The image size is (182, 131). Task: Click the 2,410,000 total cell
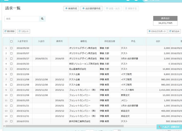click(x=165, y=90)
